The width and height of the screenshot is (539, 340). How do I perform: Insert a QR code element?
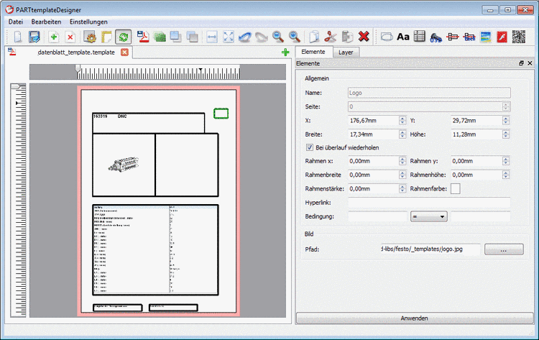point(519,37)
